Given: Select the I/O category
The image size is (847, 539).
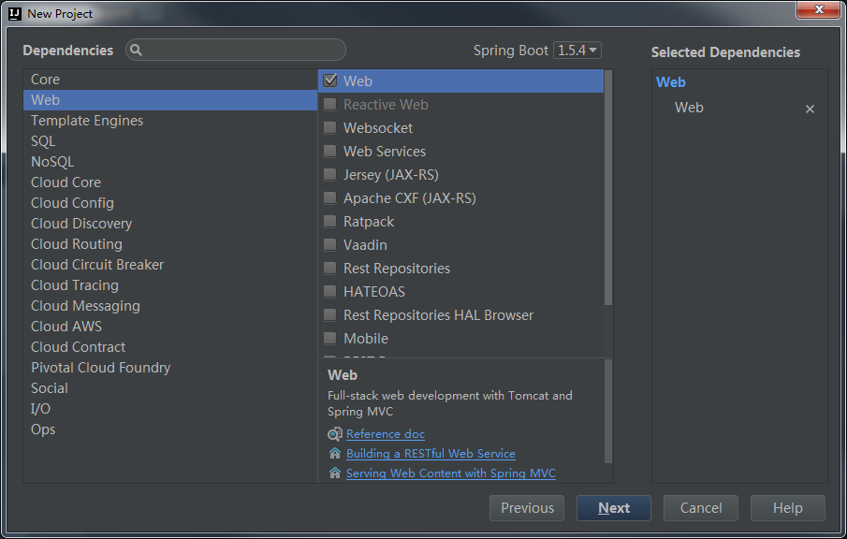Looking at the screenshot, I should (170, 408).
